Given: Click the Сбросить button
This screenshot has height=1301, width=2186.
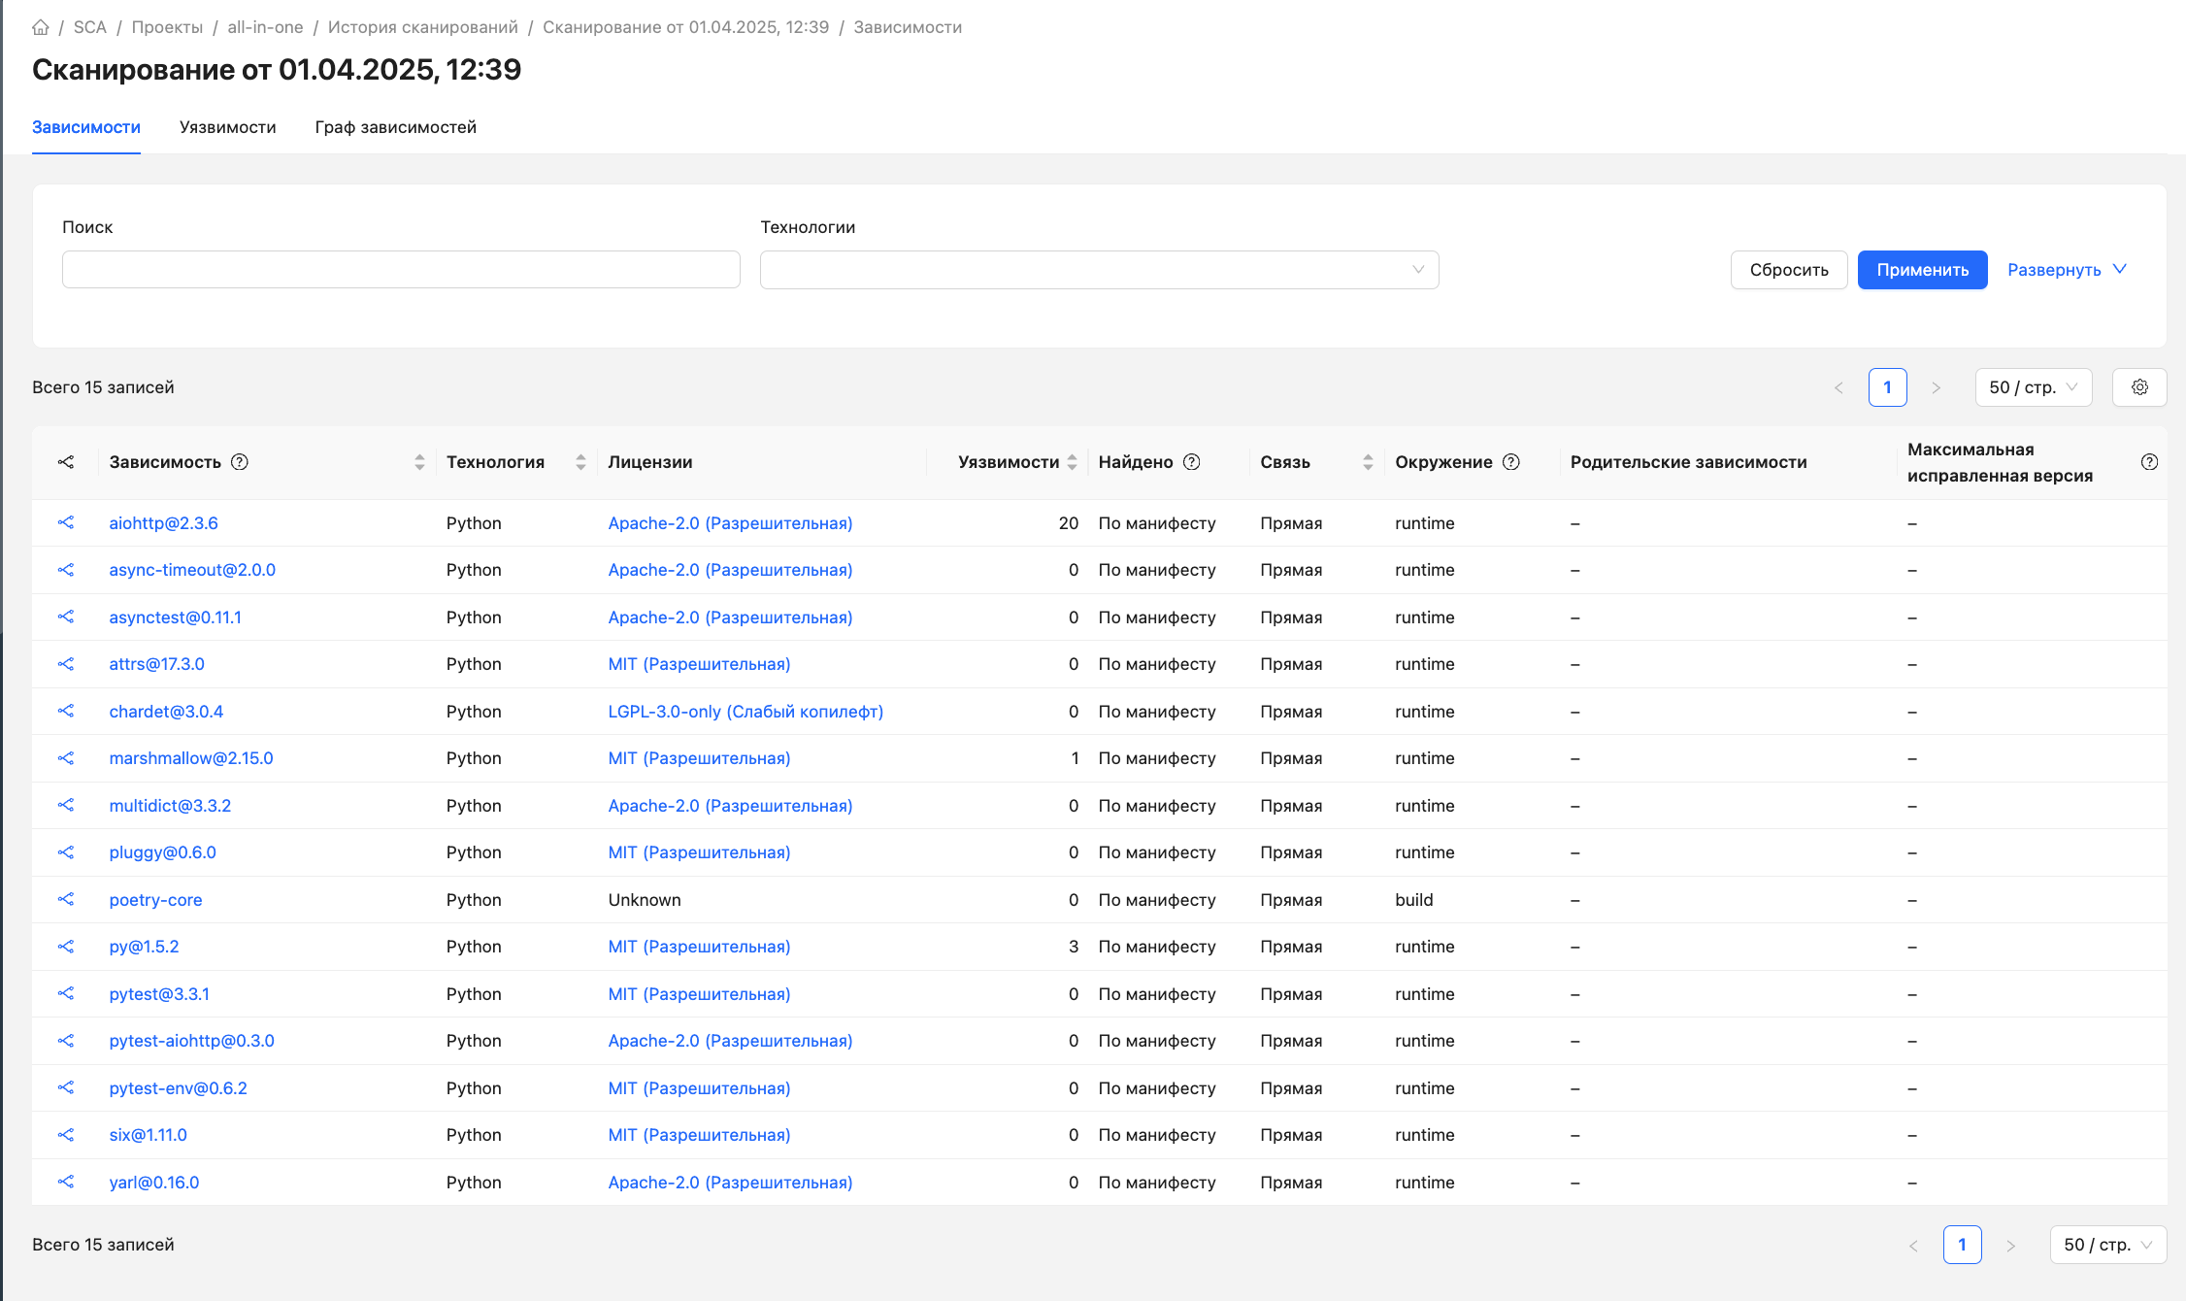Looking at the screenshot, I should [x=1789, y=270].
